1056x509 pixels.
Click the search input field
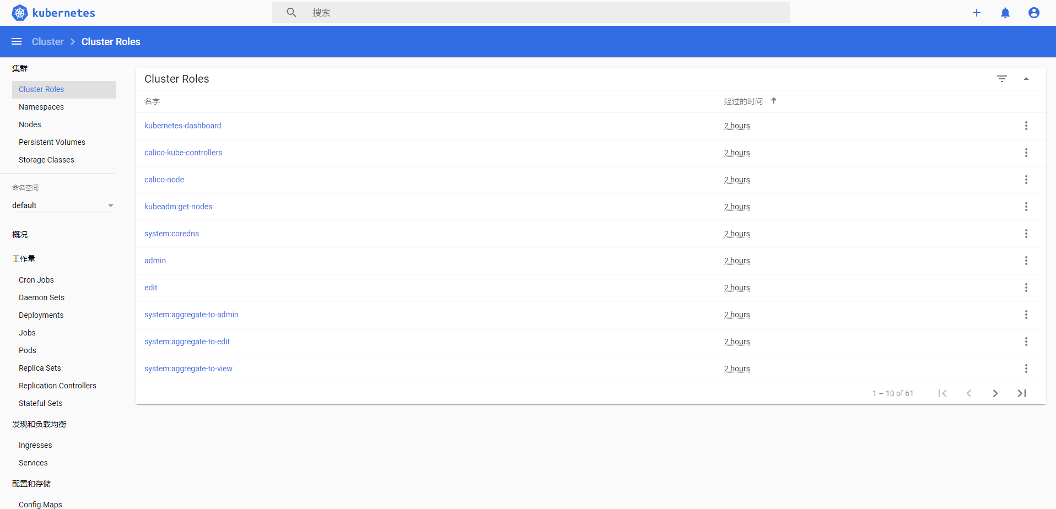tap(531, 13)
